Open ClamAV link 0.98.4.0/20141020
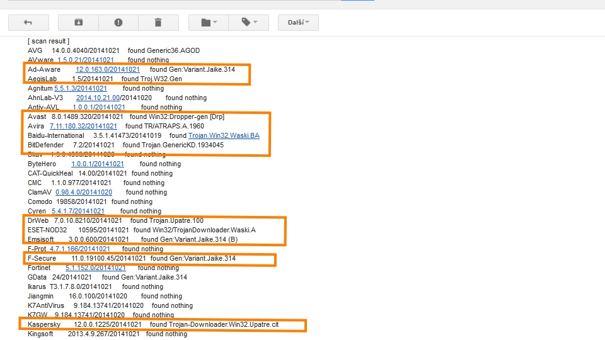Image resolution: width=605 pixels, height=340 pixels. point(84,192)
